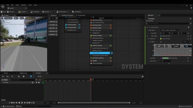Add module to Particle Update stage
The image size is (193, 108).
111,46
